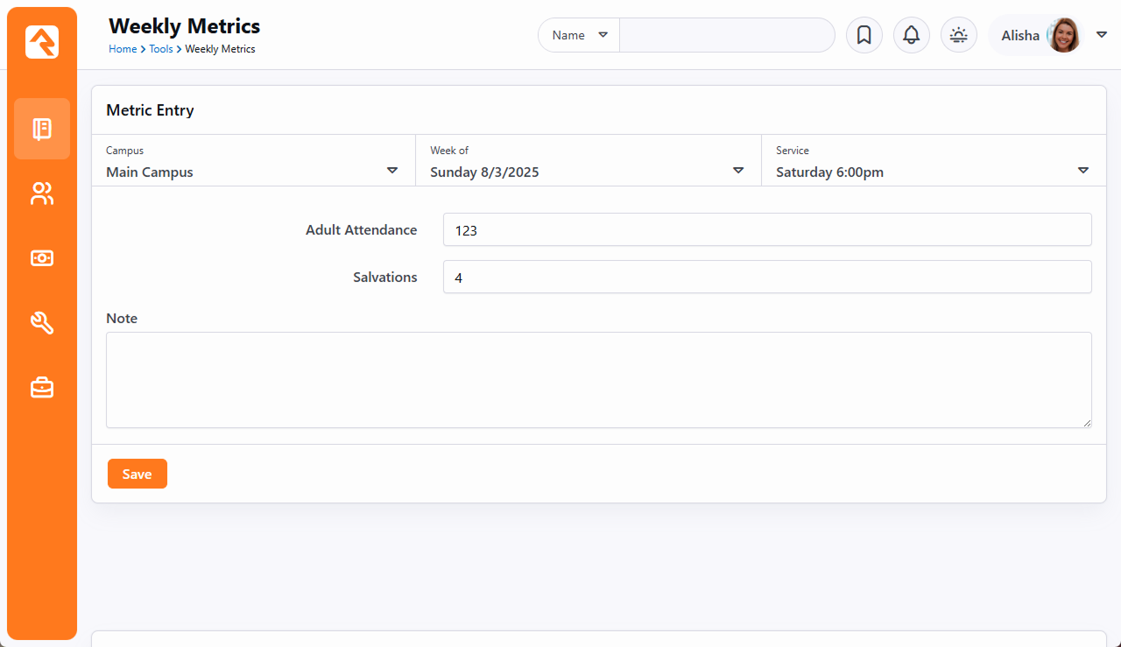The height and width of the screenshot is (647, 1121).
Task: Open the Intranet notebook sidebar icon
Action: 42,129
